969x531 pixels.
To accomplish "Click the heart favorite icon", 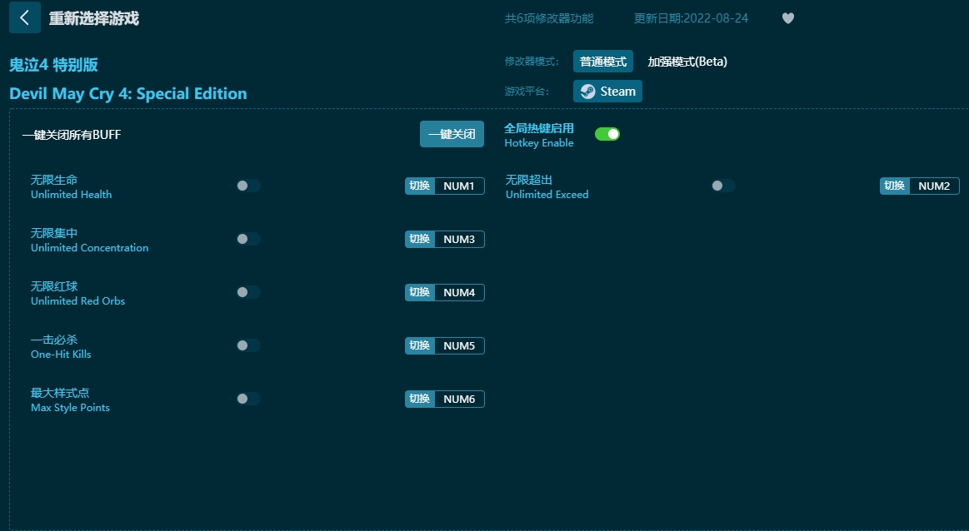I will click(787, 18).
